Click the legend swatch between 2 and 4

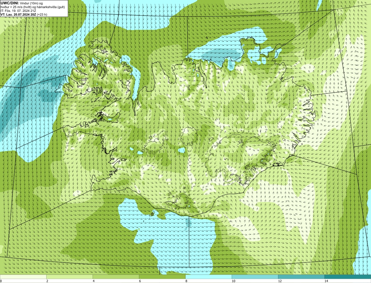coord(70,277)
